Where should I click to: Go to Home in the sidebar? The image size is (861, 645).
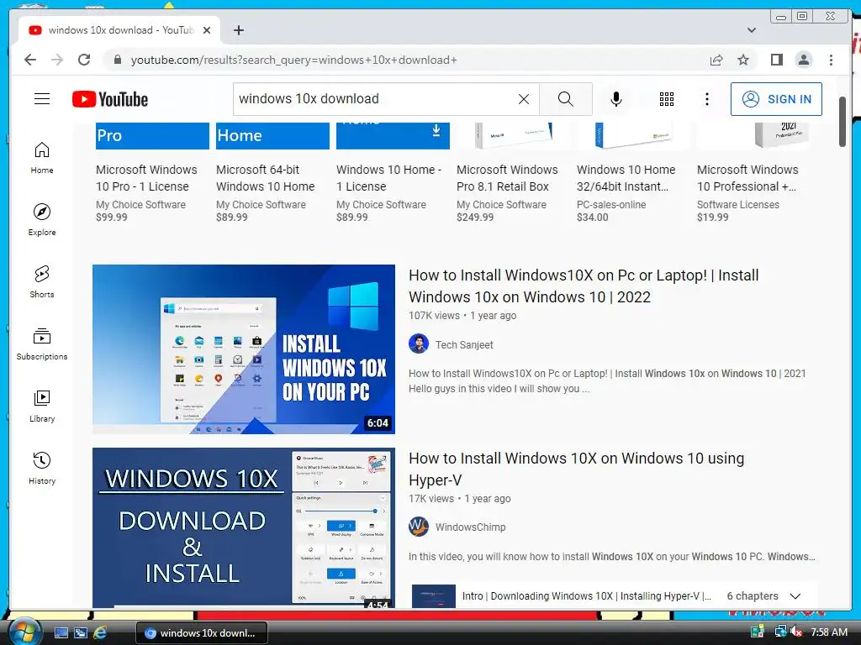(x=42, y=158)
